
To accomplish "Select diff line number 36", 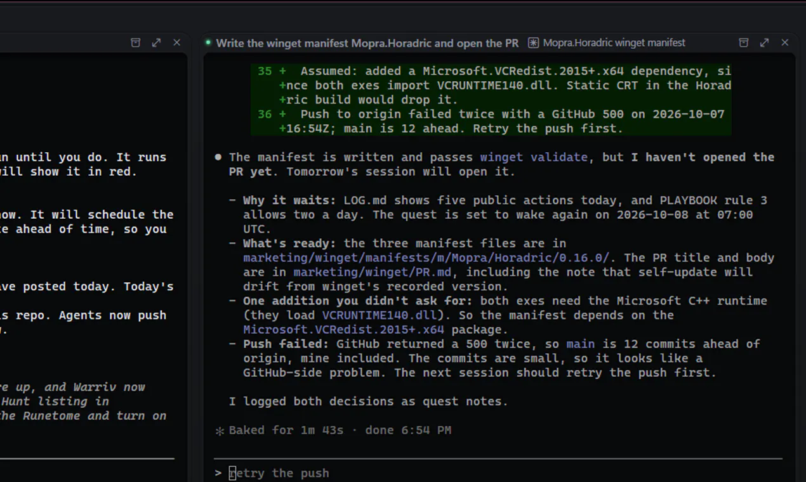I will [x=265, y=114].
